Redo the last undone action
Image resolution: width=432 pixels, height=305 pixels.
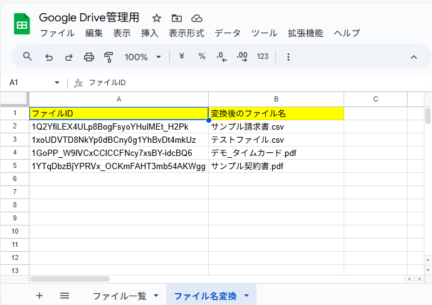pos(69,57)
